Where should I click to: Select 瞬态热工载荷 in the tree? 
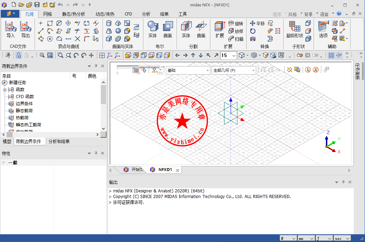point(29,125)
